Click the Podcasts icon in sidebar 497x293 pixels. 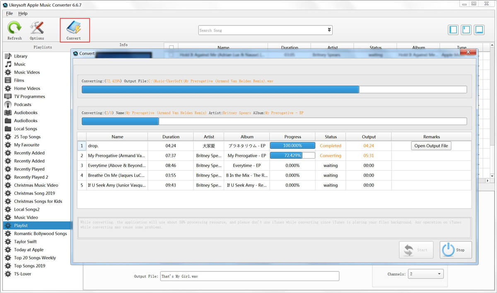point(8,104)
